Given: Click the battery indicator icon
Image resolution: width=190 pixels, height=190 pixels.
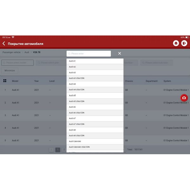Looking at the screenshot, I should 187,37.
